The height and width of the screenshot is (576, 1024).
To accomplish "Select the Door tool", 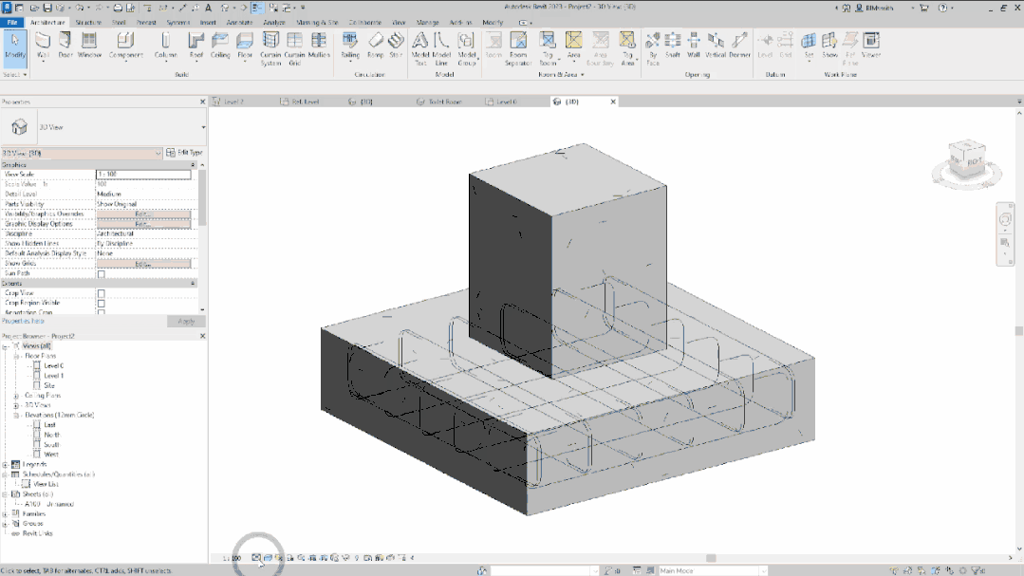I will pyautogui.click(x=65, y=46).
